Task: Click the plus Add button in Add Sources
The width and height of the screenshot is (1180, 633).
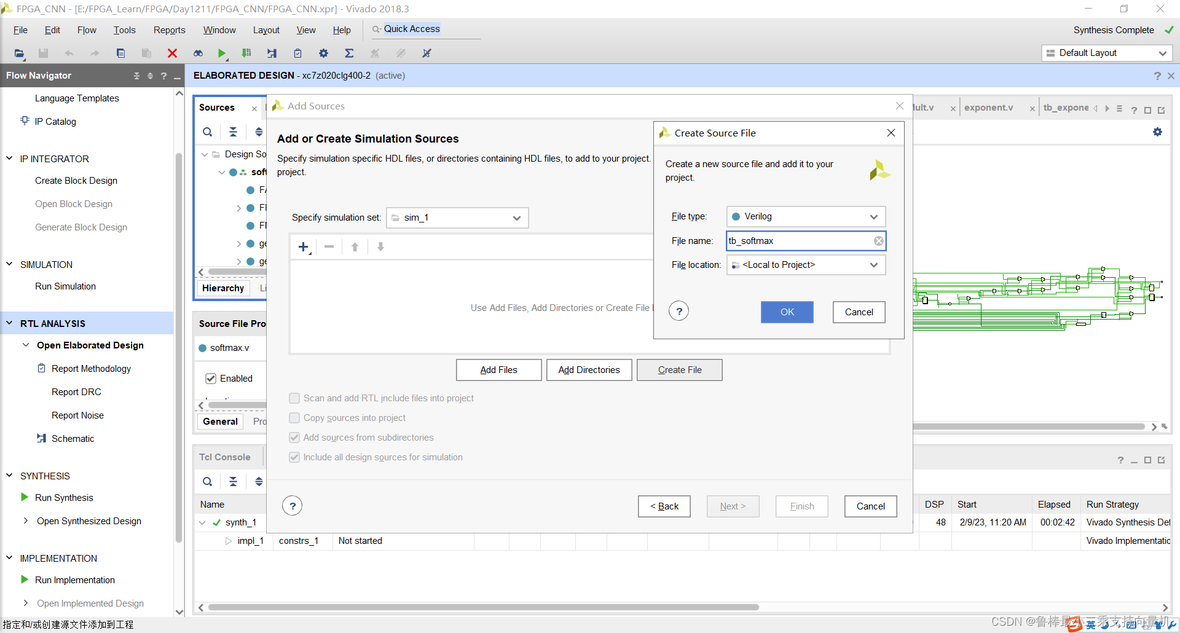Action: click(x=304, y=247)
